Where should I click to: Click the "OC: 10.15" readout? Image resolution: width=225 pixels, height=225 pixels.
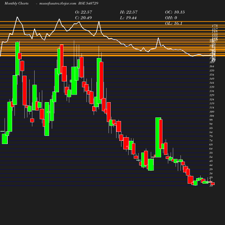coord(175,12)
